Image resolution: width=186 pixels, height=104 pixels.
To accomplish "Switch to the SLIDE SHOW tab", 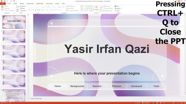I will (x=49, y=4).
